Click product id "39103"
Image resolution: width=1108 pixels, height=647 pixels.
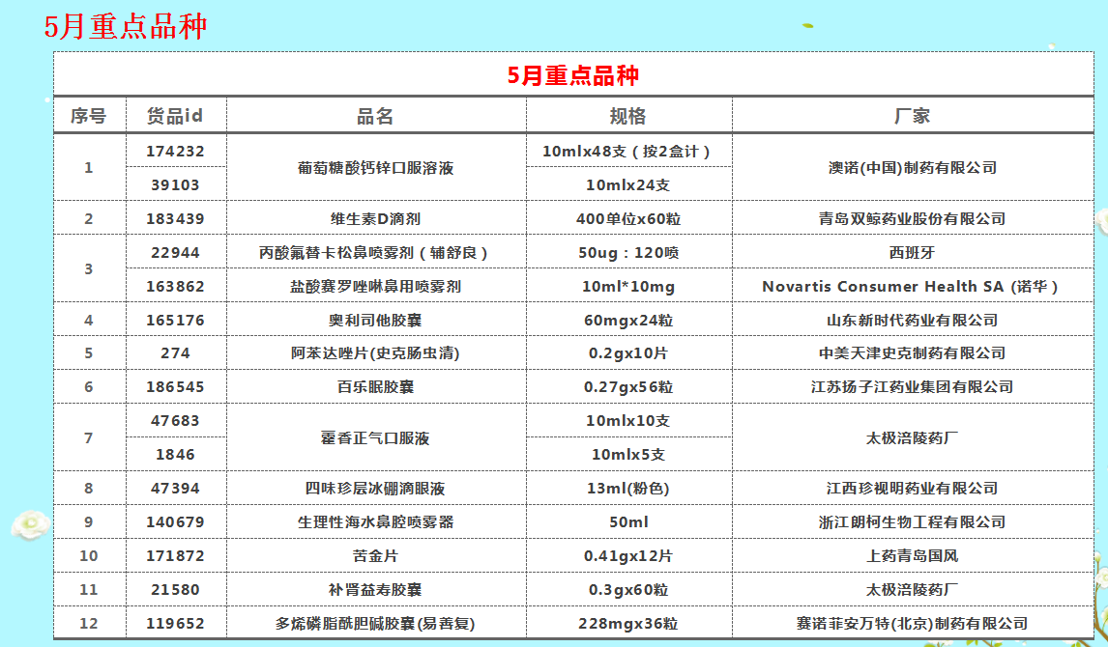(x=175, y=184)
